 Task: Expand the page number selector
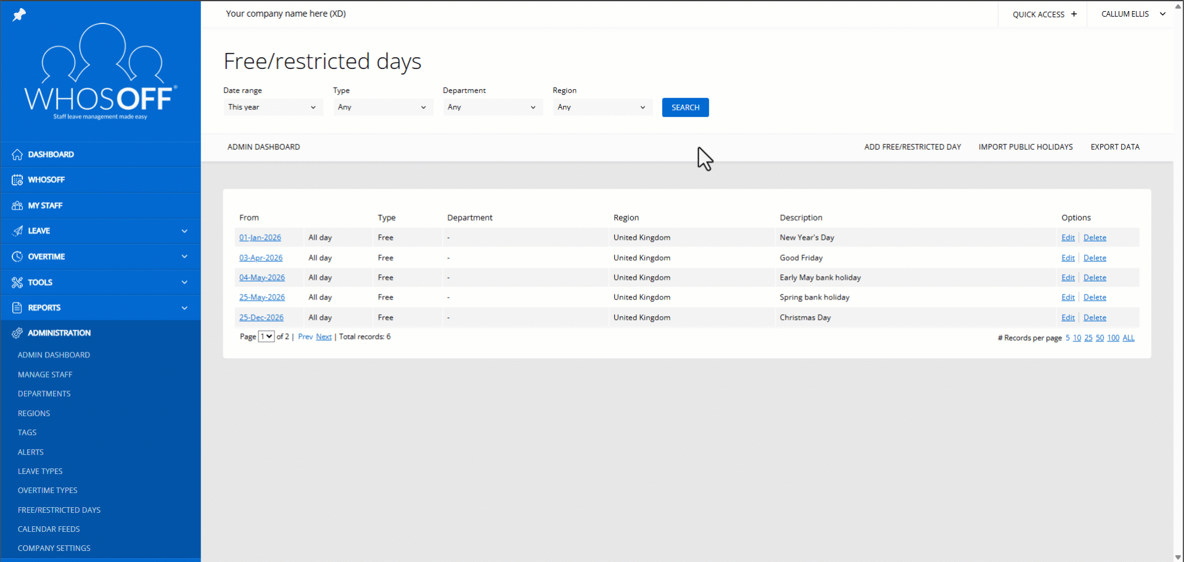click(266, 336)
